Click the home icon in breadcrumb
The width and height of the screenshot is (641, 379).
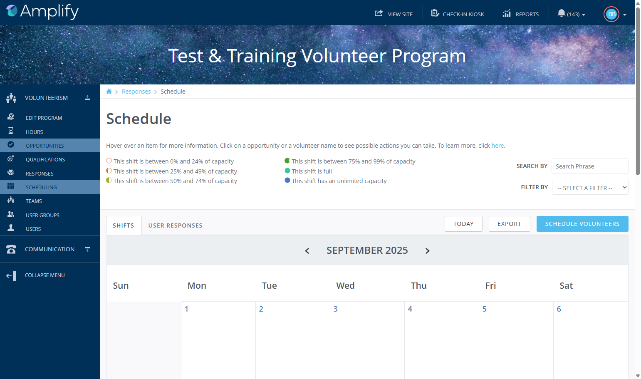(x=109, y=92)
